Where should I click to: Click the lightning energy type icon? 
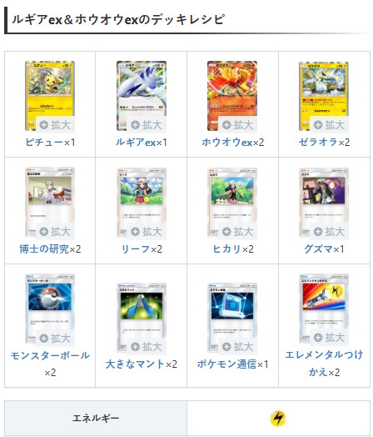coord(278,419)
